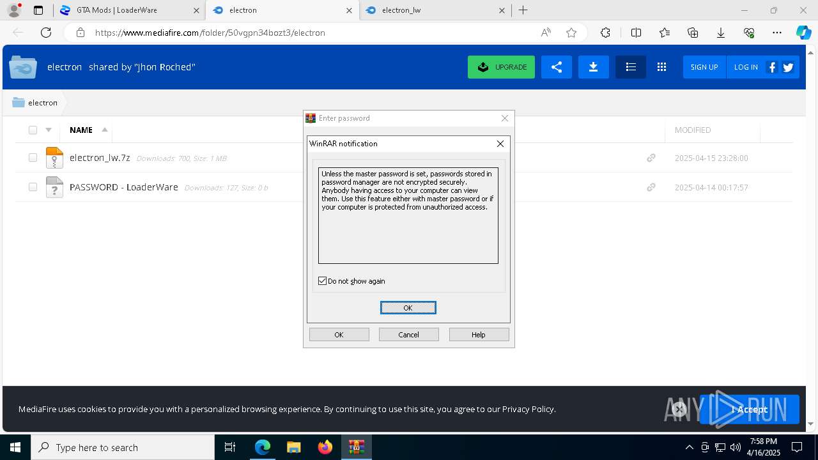Screen dimensions: 818x460
Task: Open the new tab plus icon
Action: (523, 10)
